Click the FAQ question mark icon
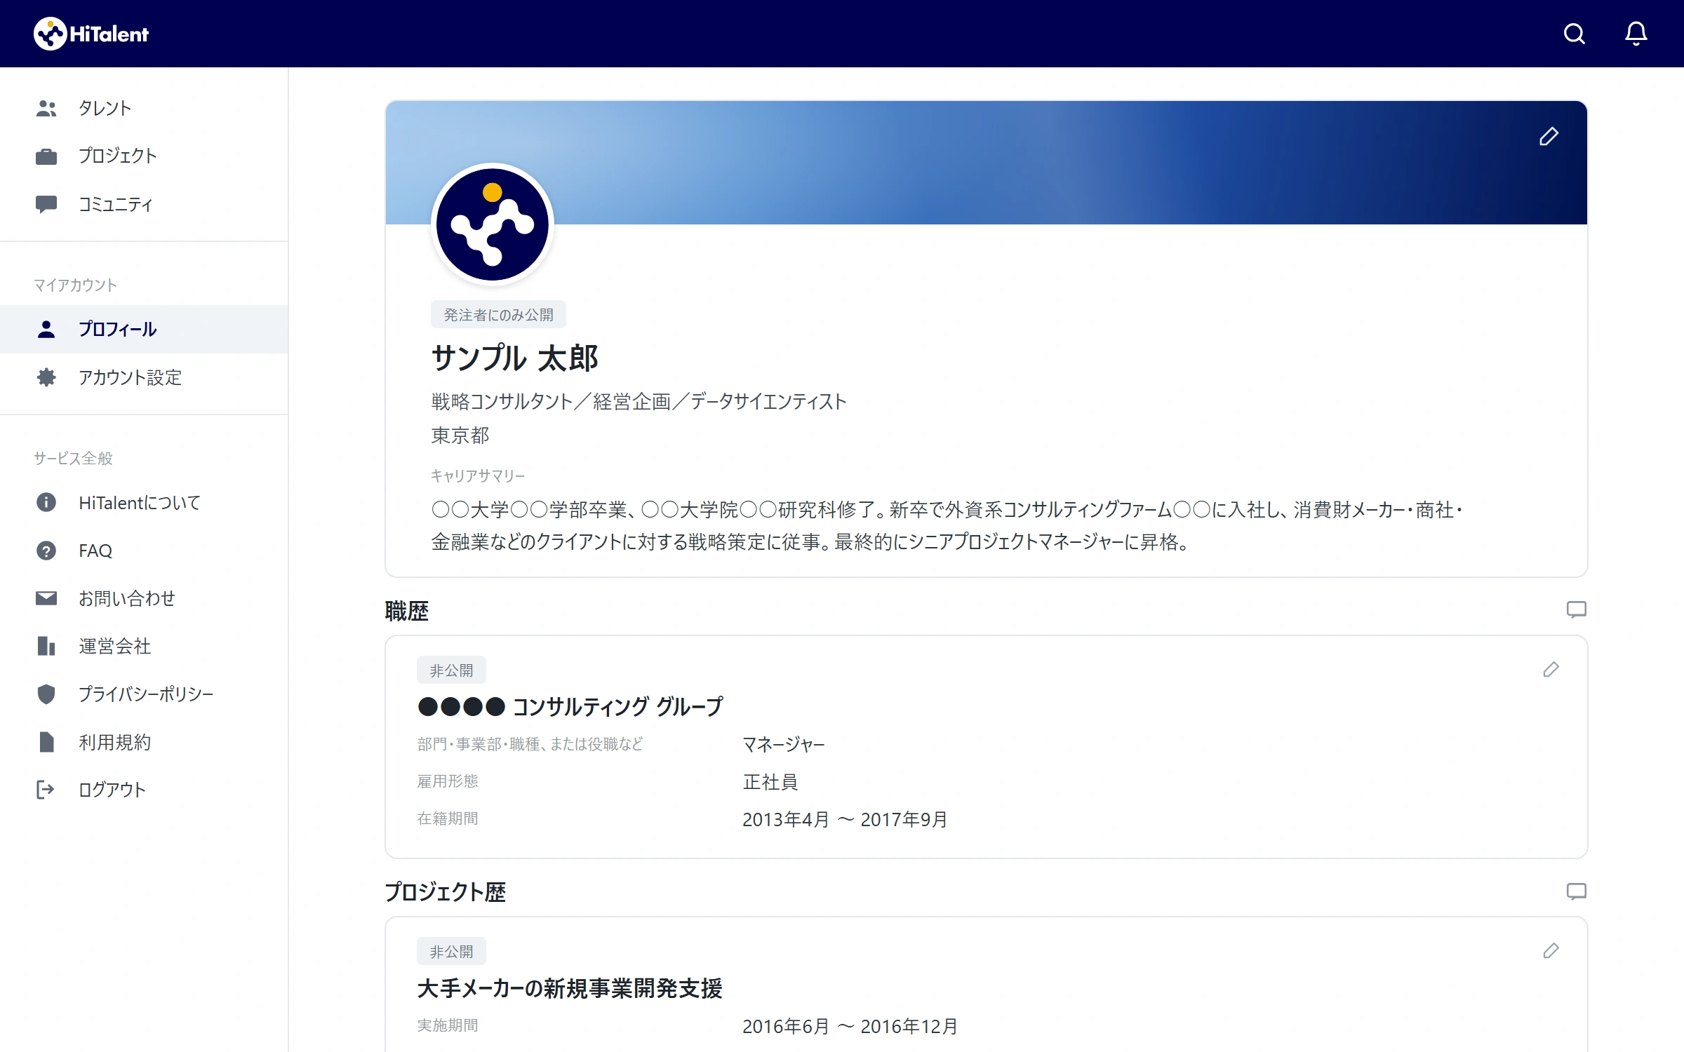1684x1052 pixels. point(46,551)
